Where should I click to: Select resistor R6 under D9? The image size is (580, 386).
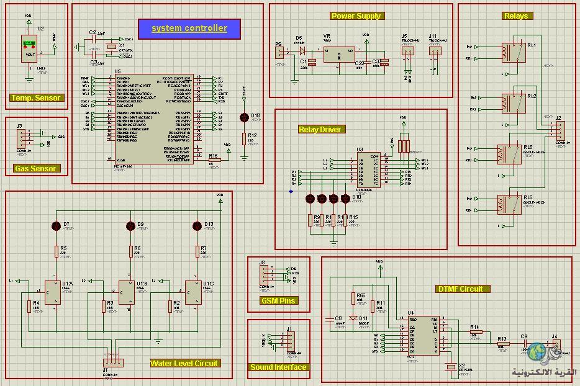point(130,251)
